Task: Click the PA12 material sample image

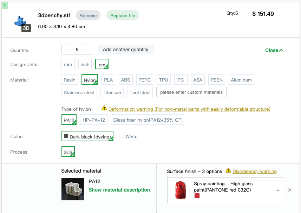Action: 73,189
